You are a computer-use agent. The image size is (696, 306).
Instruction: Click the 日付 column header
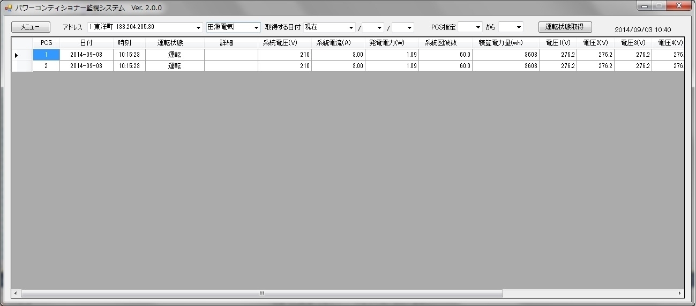(87, 43)
